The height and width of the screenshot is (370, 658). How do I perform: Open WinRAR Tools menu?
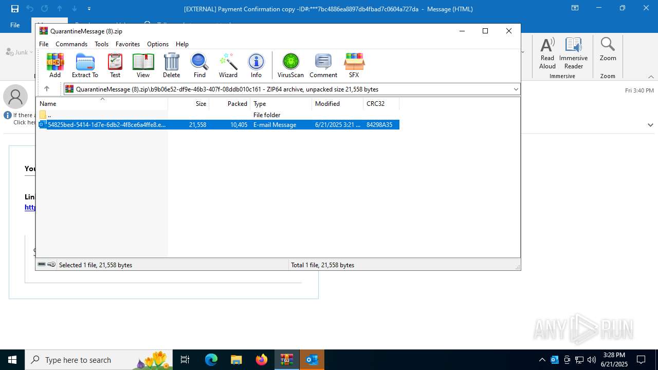click(101, 44)
